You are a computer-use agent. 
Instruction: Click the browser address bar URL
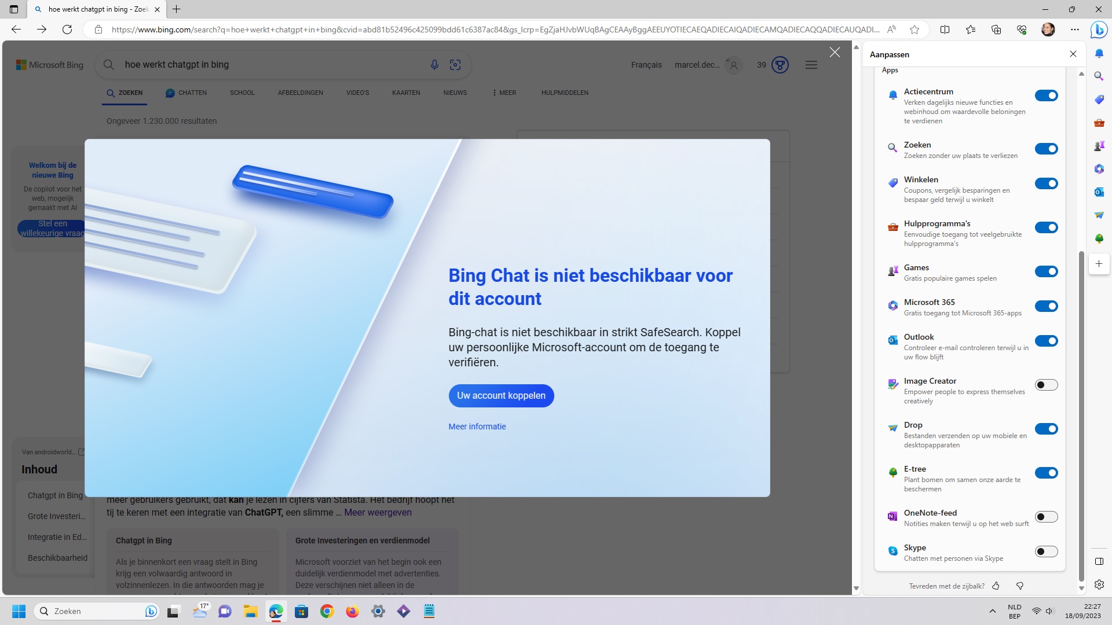coord(495,30)
